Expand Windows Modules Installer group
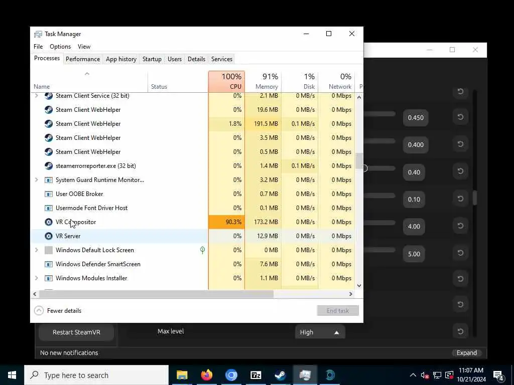This screenshot has width=514, height=385. 36,278
